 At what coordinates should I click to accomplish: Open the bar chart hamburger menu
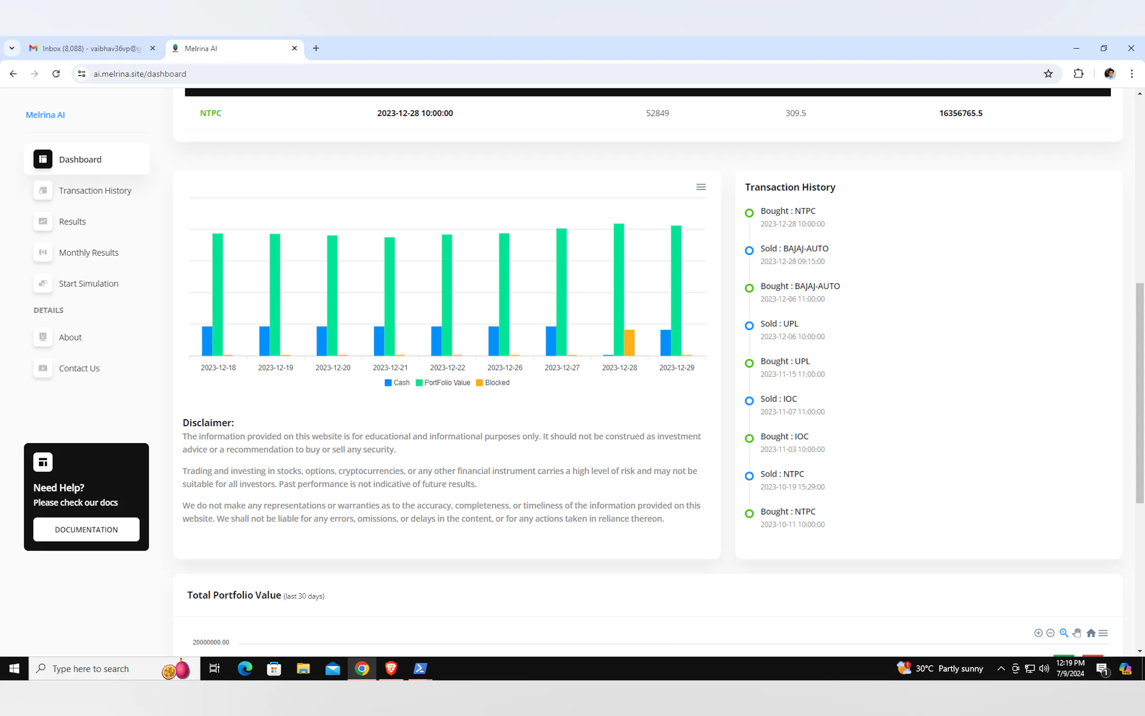pyautogui.click(x=701, y=187)
